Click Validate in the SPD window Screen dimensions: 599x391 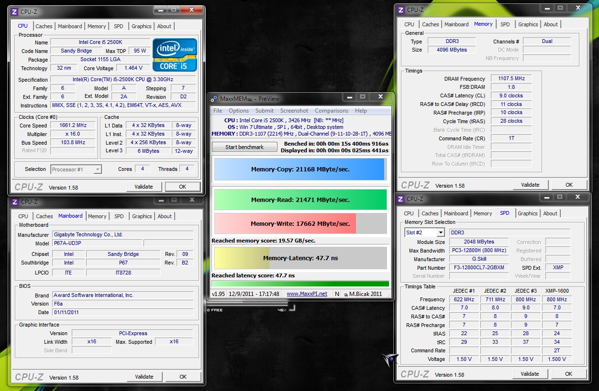pos(530,374)
